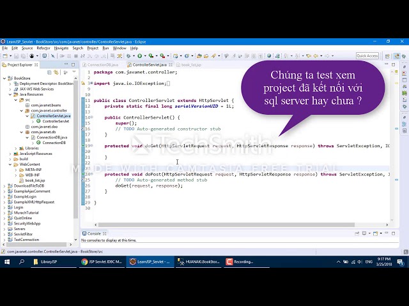Minimize the editor area
This screenshot has height=306, width=409.
point(386,64)
